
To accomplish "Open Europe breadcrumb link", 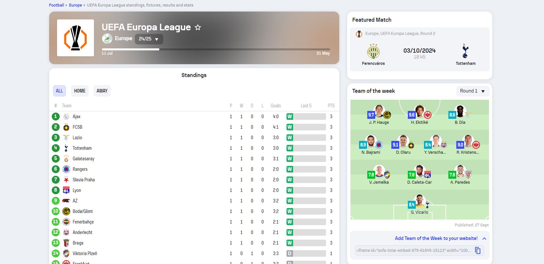I will [76, 5].
